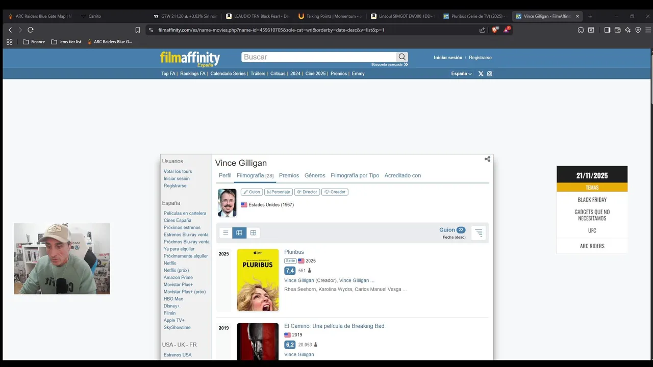Viewport: 653px width, 367px height.
Task: Open Rankings FA in the navigation bar
Action: (x=192, y=74)
